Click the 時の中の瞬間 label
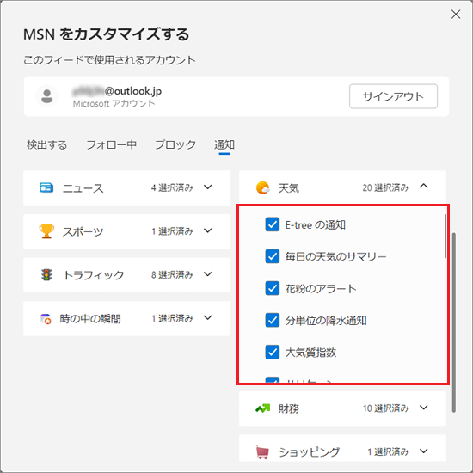This screenshot has height=473, width=473. (x=90, y=319)
